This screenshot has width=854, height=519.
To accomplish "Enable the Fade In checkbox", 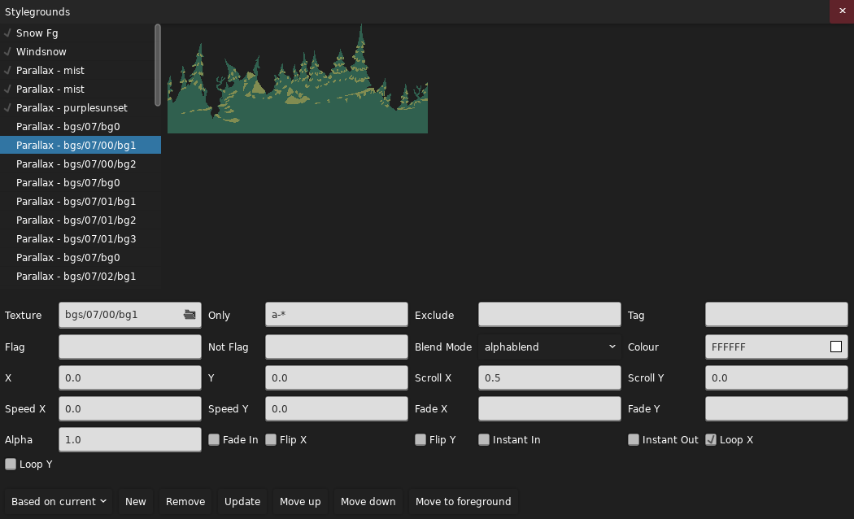I will point(214,439).
